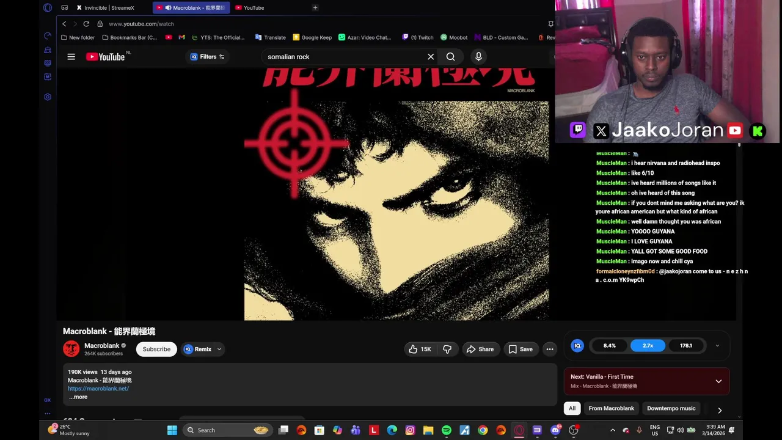Click the search magnifier button
This screenshot has height=440, width=782.
[450, 57]
